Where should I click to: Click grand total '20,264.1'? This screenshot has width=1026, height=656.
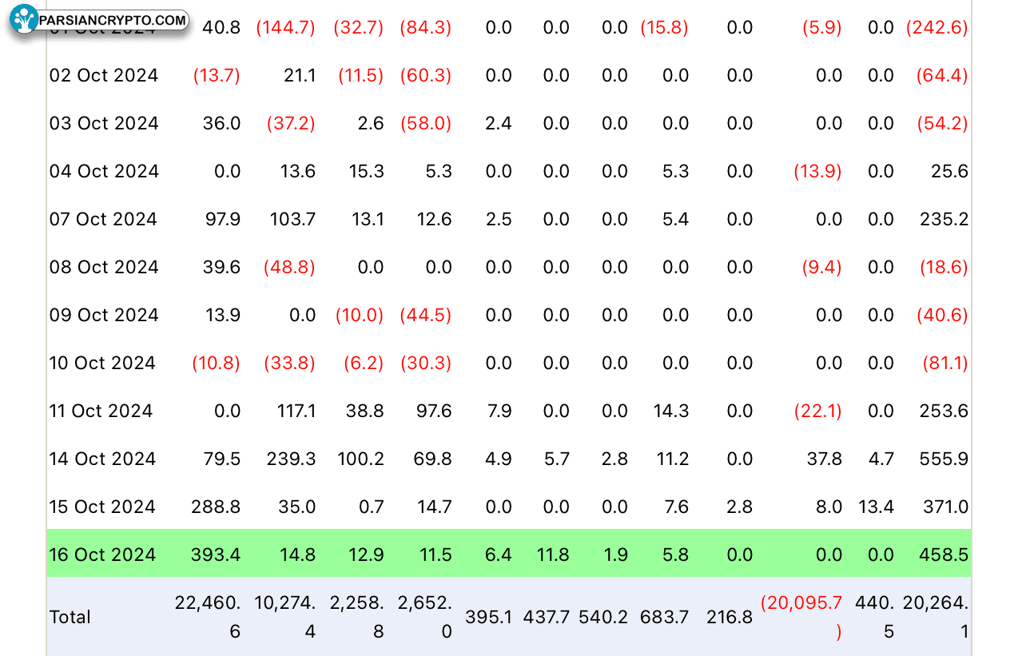pyautogui.click(x=936, y=617)
